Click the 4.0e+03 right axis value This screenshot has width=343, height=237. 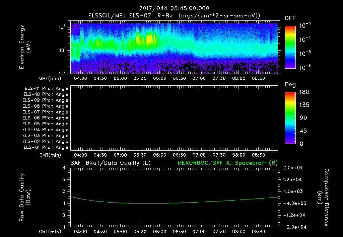292,191
